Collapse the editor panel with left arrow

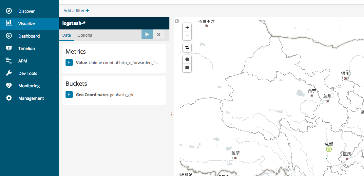[177, 21]
